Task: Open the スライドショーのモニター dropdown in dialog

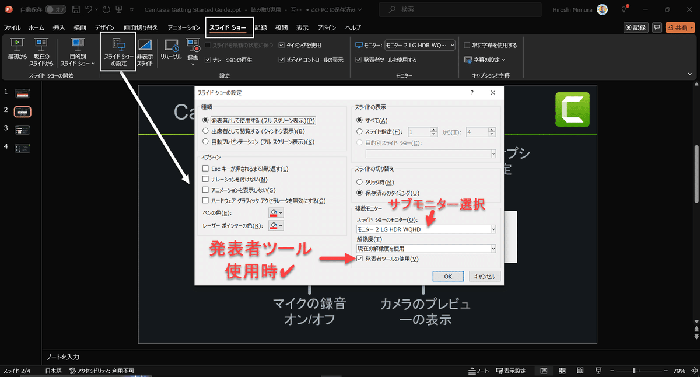Action: (x=426, y=229)
